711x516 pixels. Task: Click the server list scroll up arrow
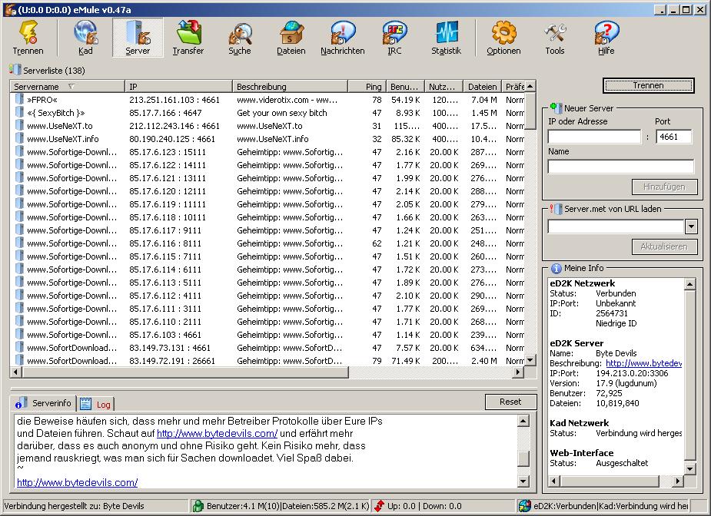coord(530,86)
